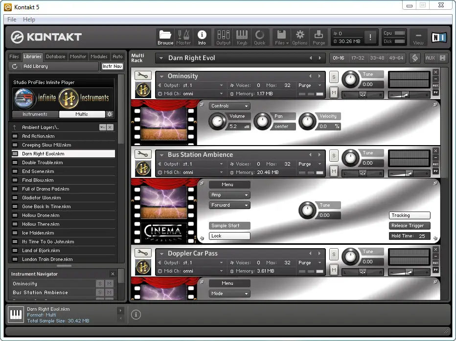Open the Forward playback dropdown
The height and width of the screenshot is (341, 456).
[229, 205]
